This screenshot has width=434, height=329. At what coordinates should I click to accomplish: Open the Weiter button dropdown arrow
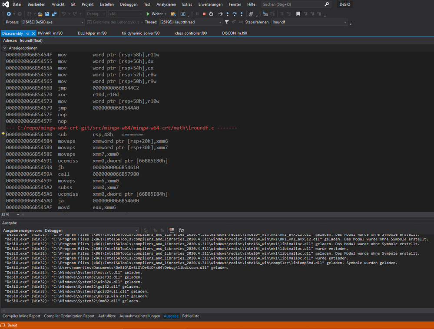[x=166, y=14]
